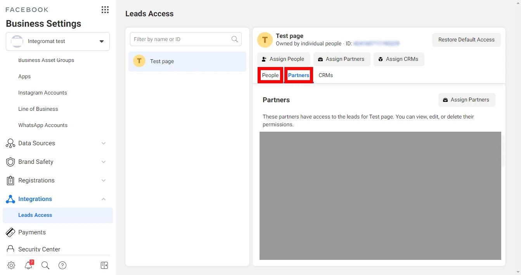Image resolution: width=521 pixels, height=275 pixels.
Task: Focus the Filter by name or ID field
Action: (x=185, y=39)
